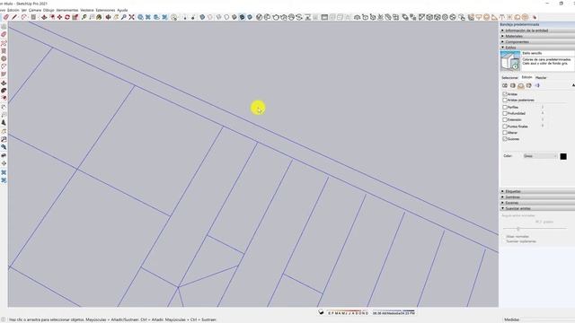Click the shadow month slider
The width and height of the screenshot is (575, 323).
pyautogui.click(x=348, y=312)
